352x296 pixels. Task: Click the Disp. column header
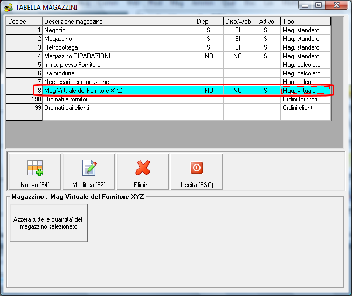tap(209, 22)
